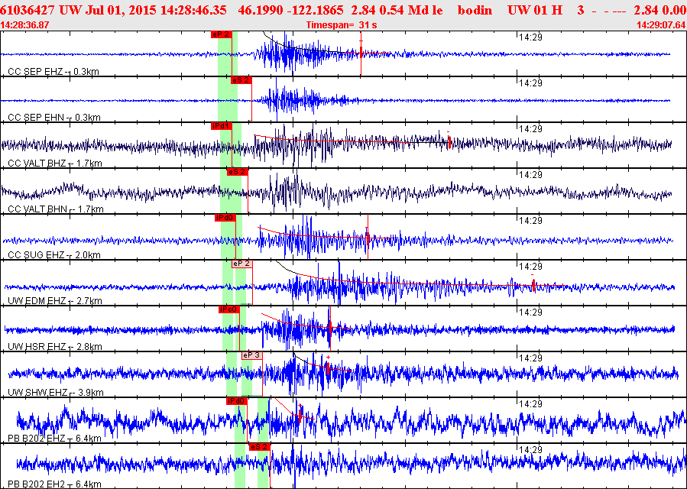
Task: Click the '14:29' tick label on CC SUG EHZ trace
Action: pos(530,220)
